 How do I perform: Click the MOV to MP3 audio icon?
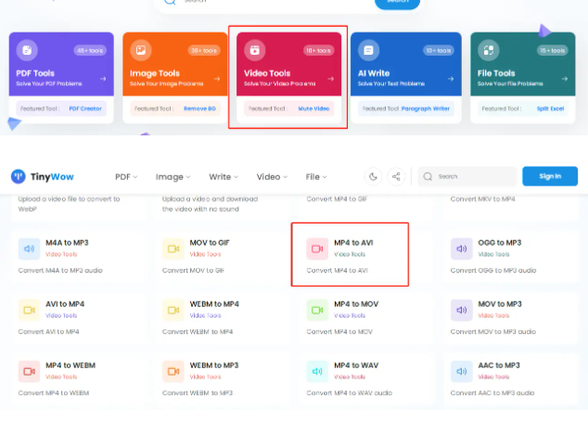[x=462, y=310]
